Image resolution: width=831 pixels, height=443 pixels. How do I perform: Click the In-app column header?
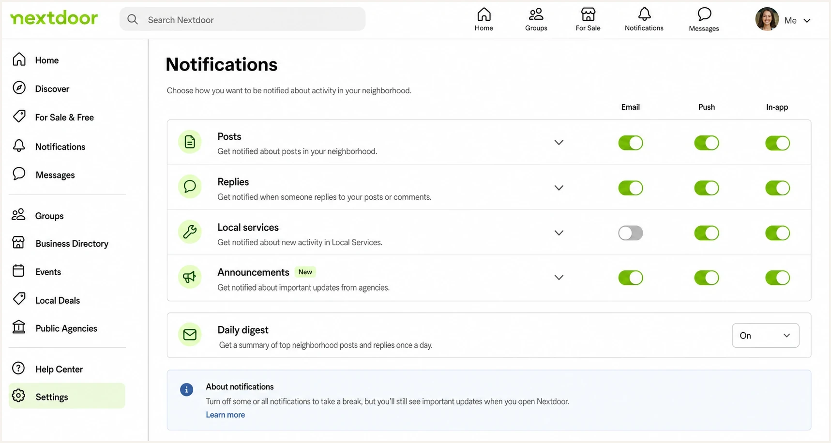click(777, 107)
